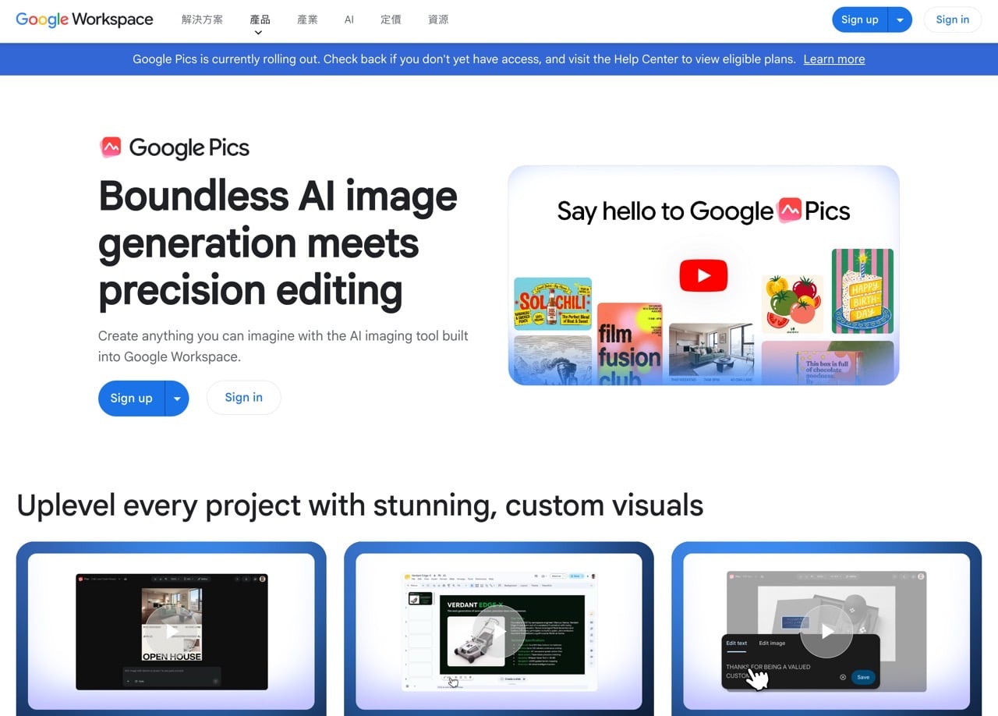Viewport: 998px width, 716px height.
Task: Expand the chevron under 產品
Action: click(258, 33)
